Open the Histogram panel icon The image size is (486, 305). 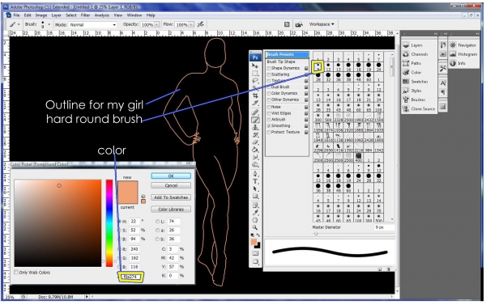[x=453, y=54]
